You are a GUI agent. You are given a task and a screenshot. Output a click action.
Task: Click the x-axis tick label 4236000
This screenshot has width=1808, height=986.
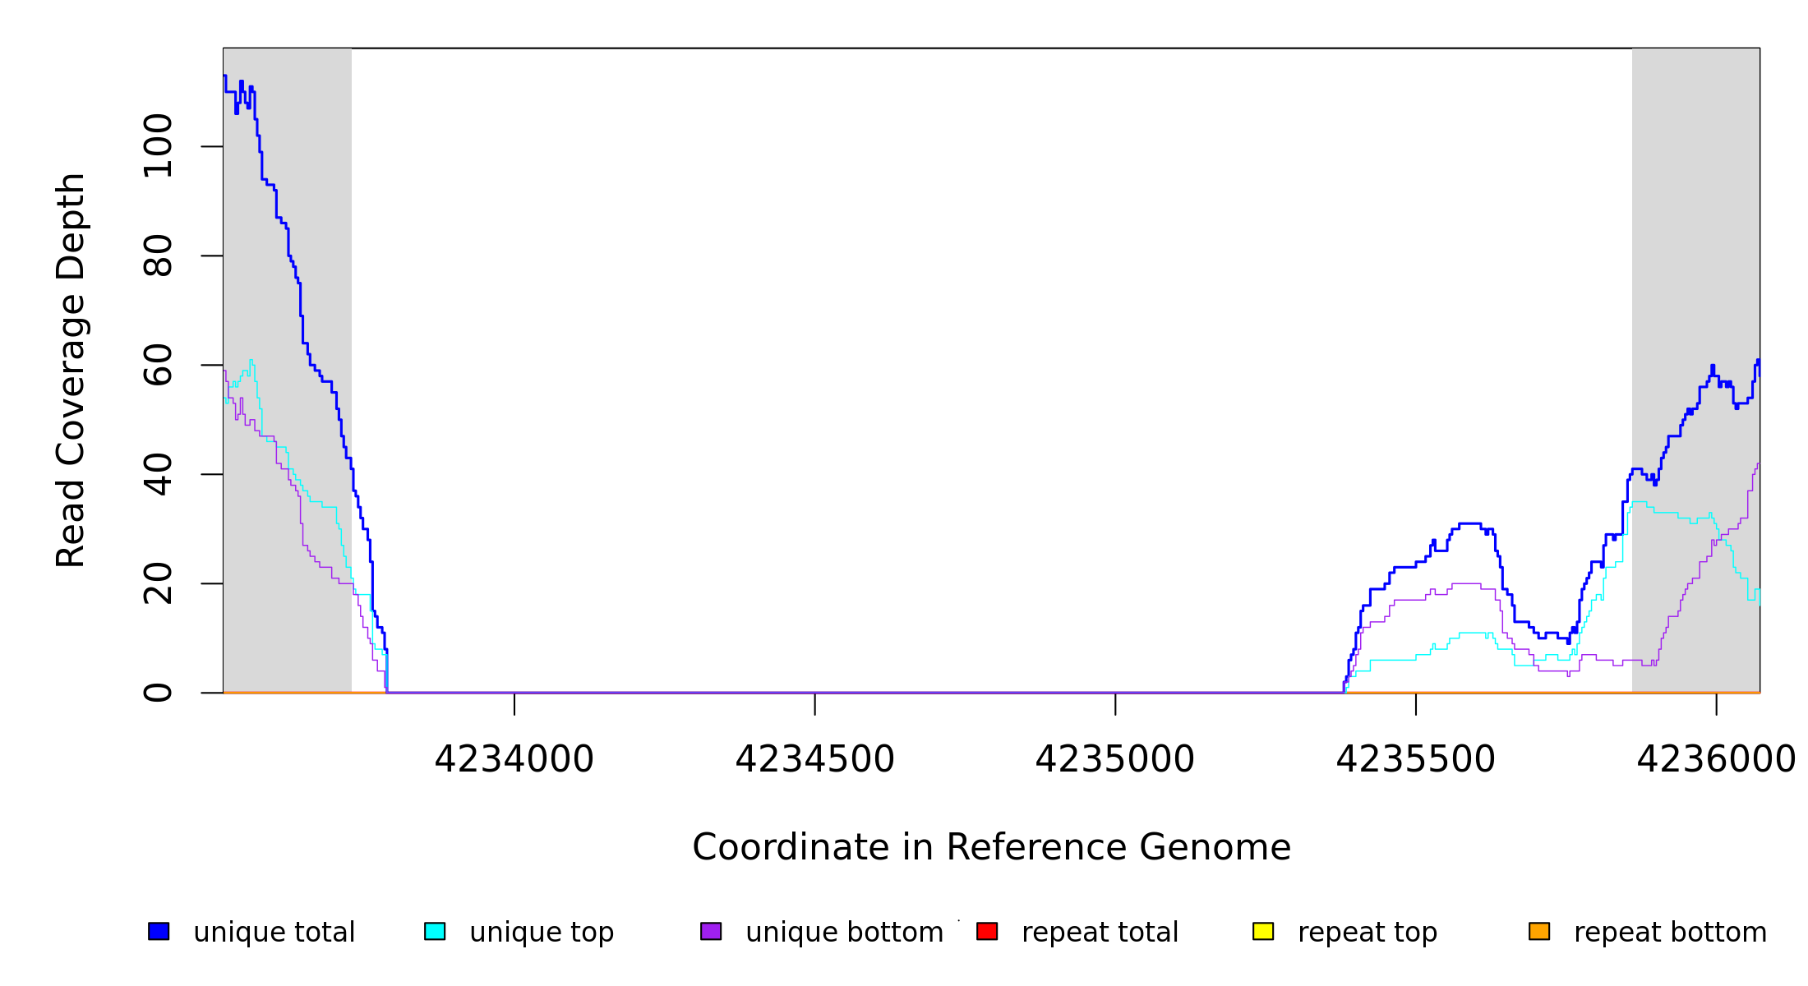pos(1715,760)
